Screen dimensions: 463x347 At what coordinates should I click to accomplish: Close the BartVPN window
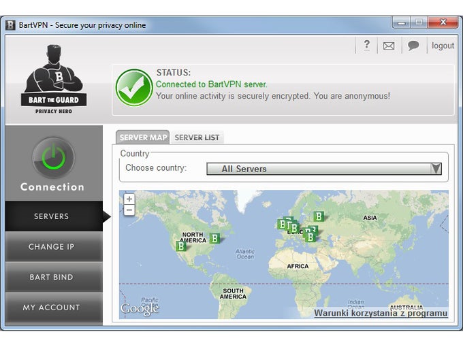coord(443,22)
